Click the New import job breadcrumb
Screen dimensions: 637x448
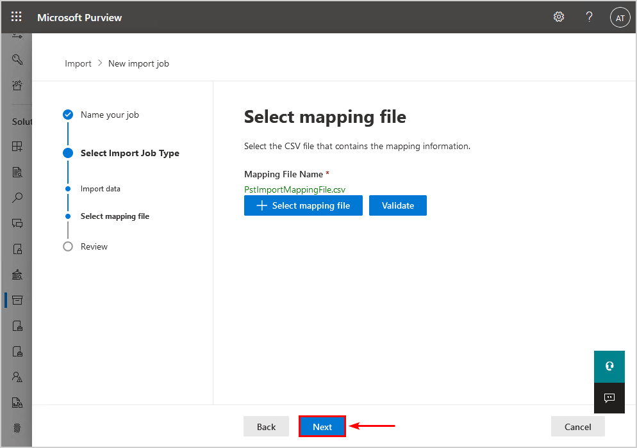pyautogui.click(x=138, y=64)
